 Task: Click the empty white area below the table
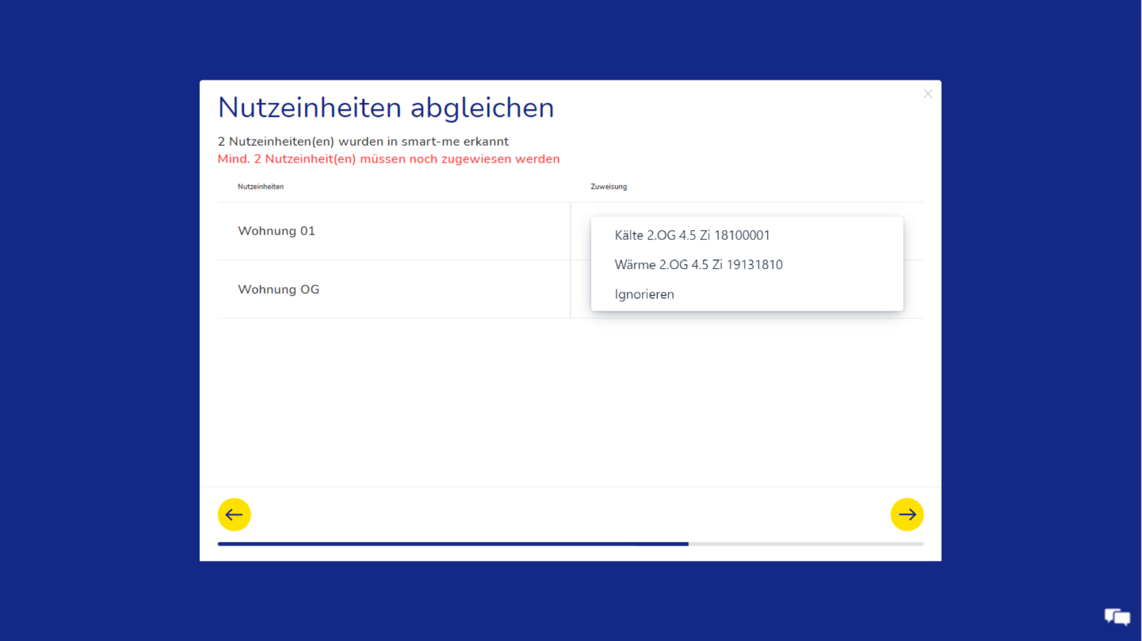570,404
